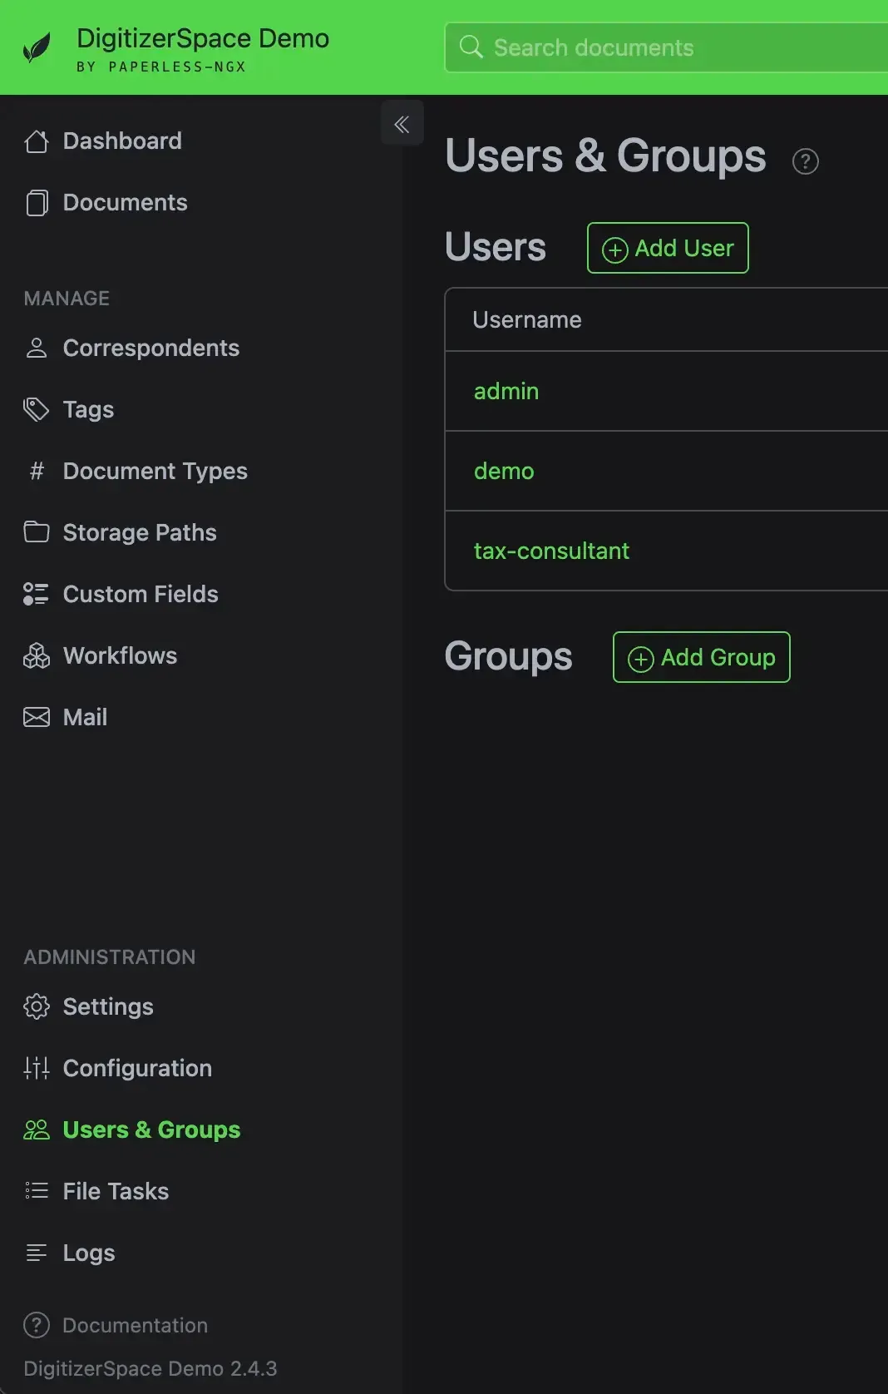This screenshot has height=1394, width=888.
Task: Click the DigitizerSpace Demo title
Action: point(203,38)
